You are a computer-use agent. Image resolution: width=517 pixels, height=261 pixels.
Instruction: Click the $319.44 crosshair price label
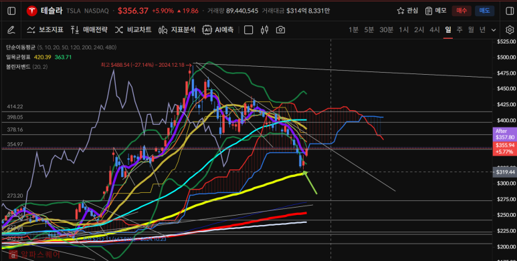[x=505, y=172]
